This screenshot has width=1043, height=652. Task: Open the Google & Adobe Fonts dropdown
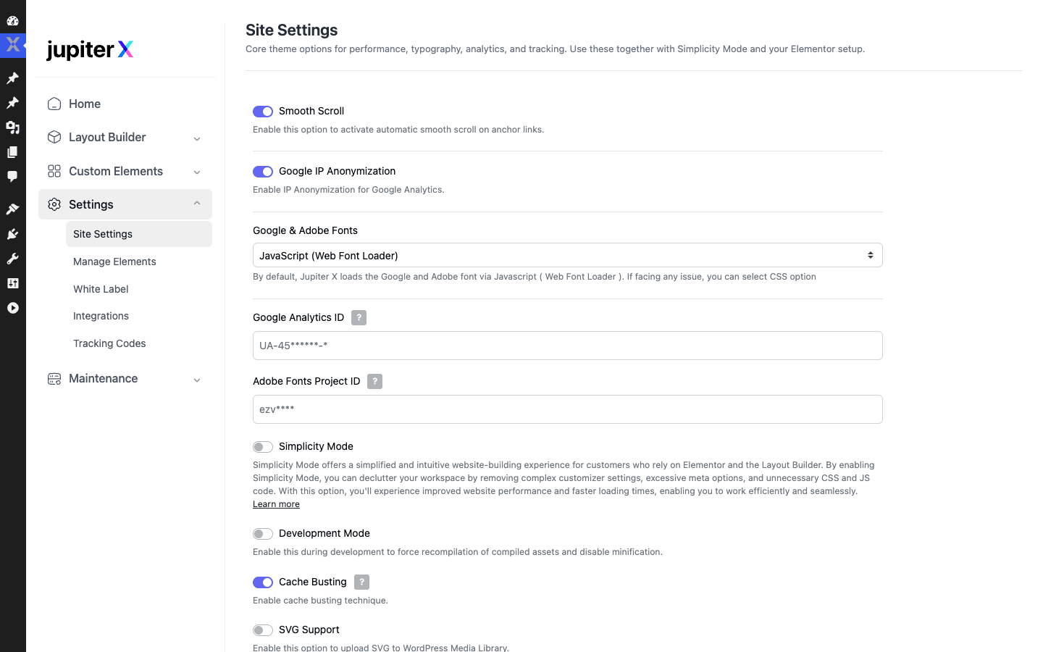567,255
